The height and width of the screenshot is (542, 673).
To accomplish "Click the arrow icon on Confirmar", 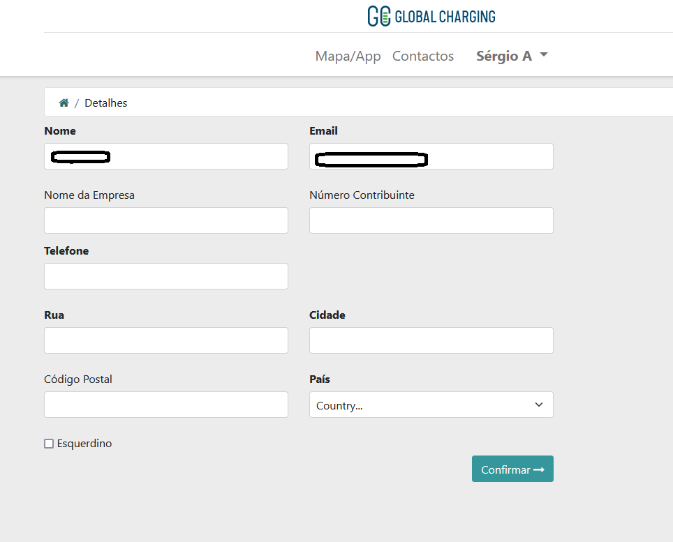I will (x=538, y=469).
